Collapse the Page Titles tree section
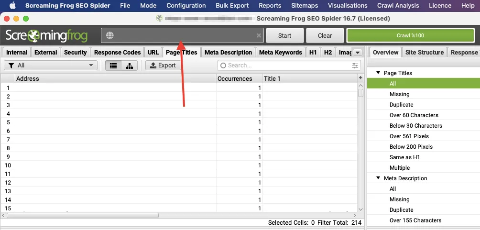The height and width of the screenshot is (230, 480). tap(378, 73)
